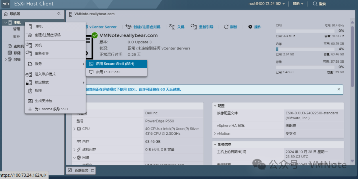Click the 存储 storage usage bar

306,67
